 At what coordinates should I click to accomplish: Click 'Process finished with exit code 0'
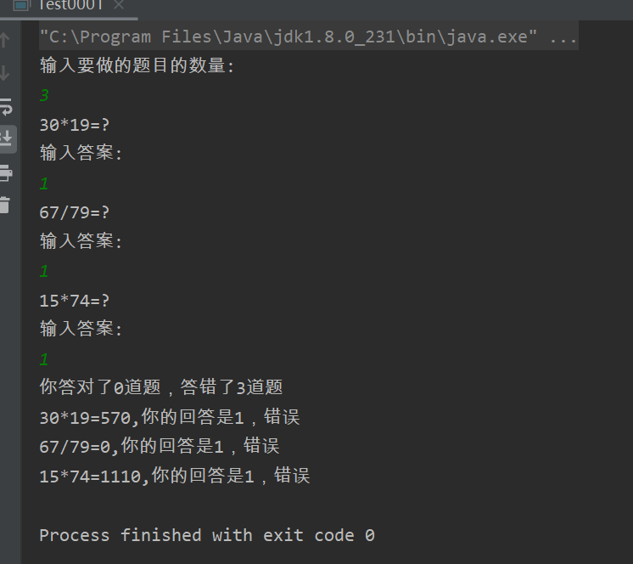point(207,535)
